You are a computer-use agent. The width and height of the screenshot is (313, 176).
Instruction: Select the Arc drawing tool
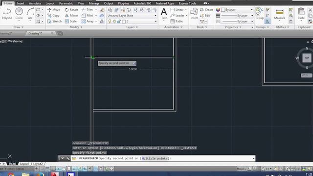(30, 14)
